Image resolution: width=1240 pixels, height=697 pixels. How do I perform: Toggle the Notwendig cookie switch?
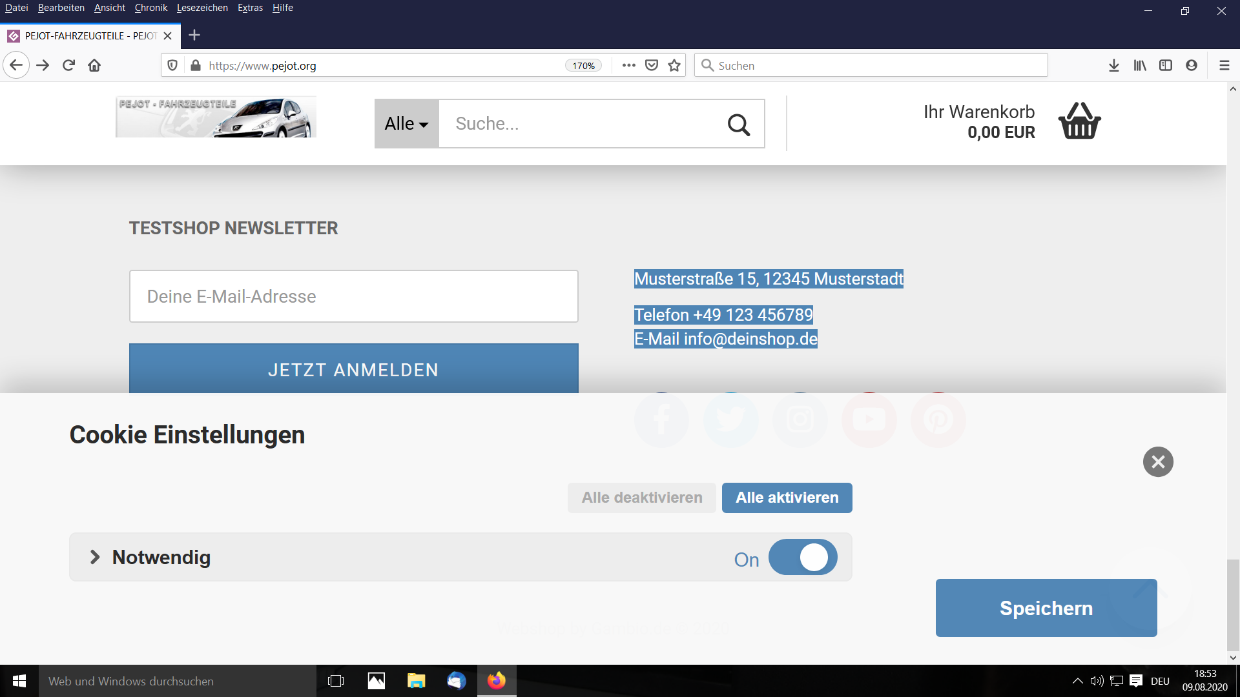point(803,557)
